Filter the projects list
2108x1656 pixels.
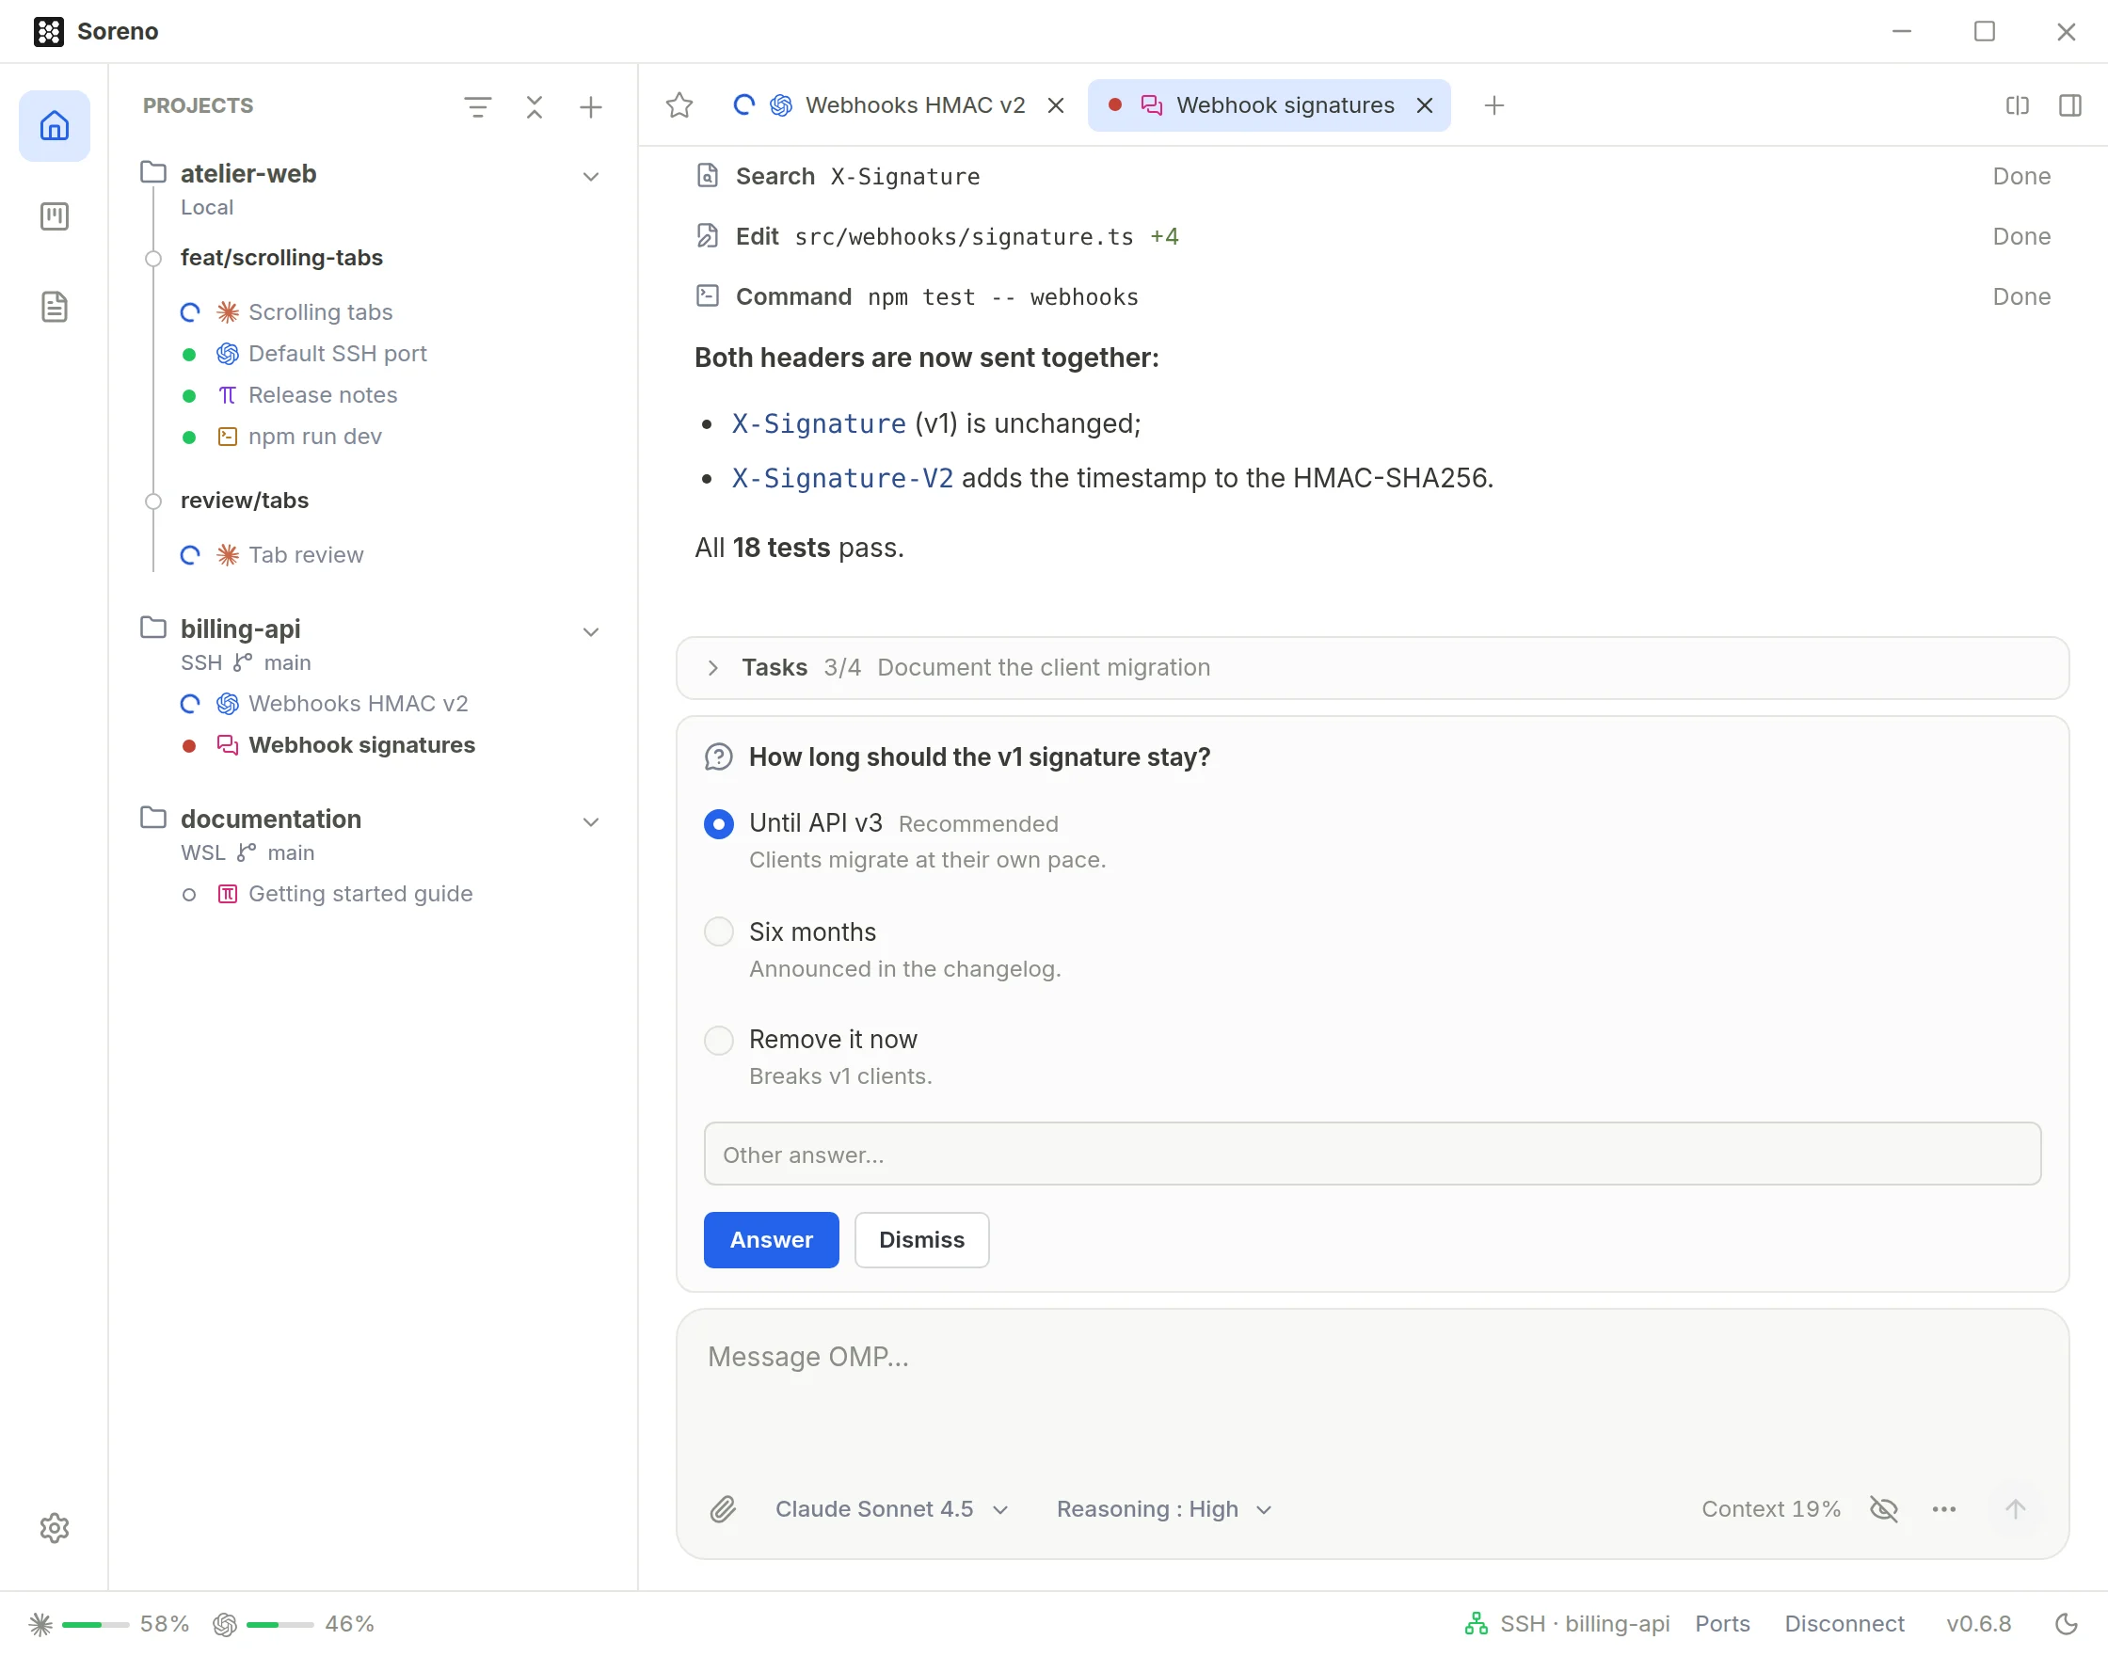coord(477,106)
